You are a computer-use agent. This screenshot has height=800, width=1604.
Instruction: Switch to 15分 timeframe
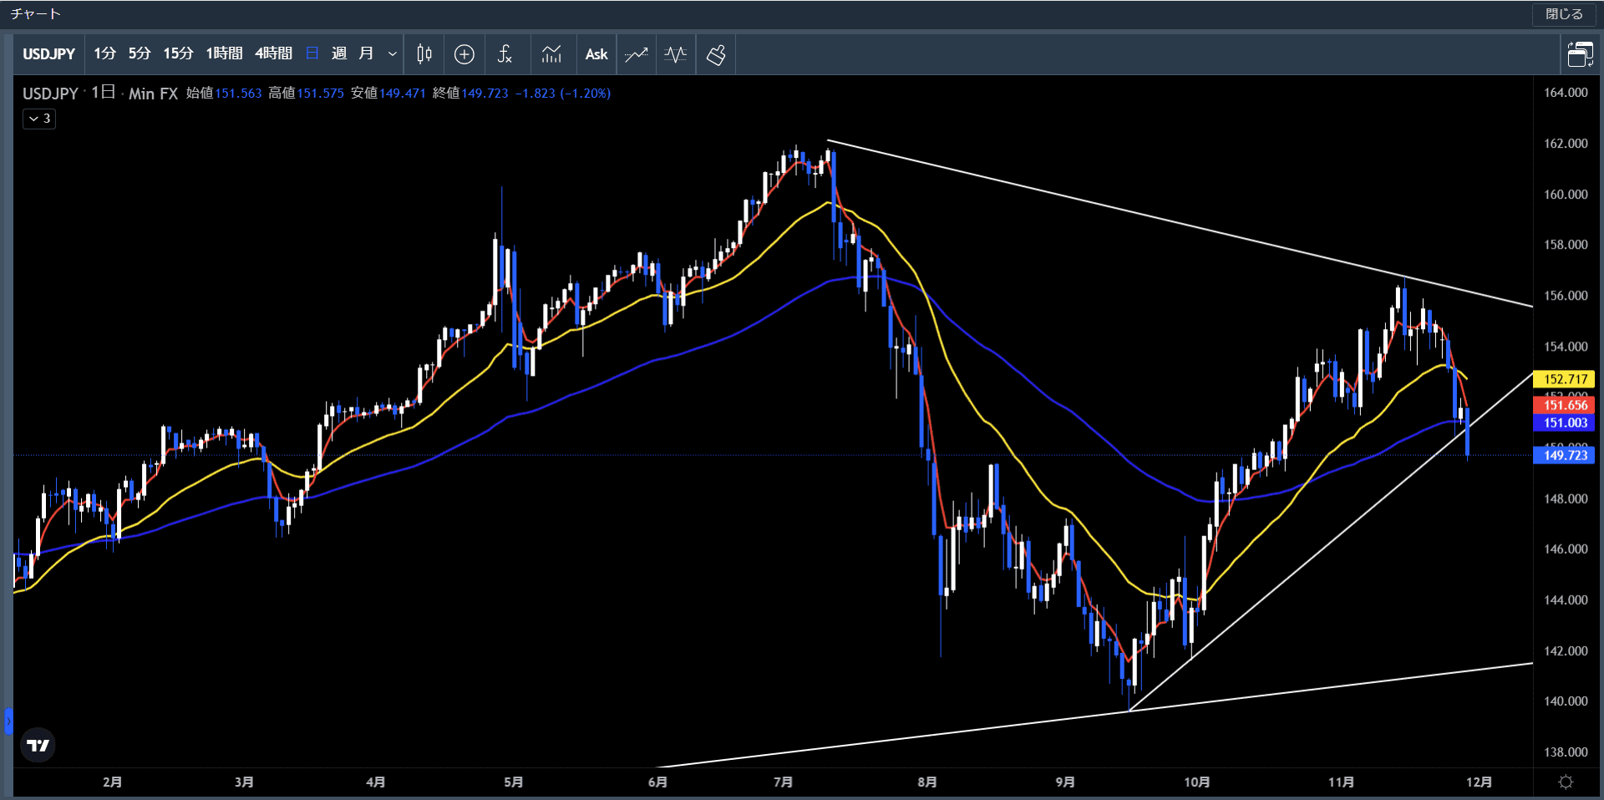[x=178, y=53]
